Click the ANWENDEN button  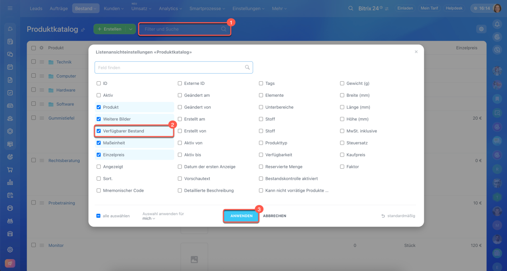click(x=241, y=216)
